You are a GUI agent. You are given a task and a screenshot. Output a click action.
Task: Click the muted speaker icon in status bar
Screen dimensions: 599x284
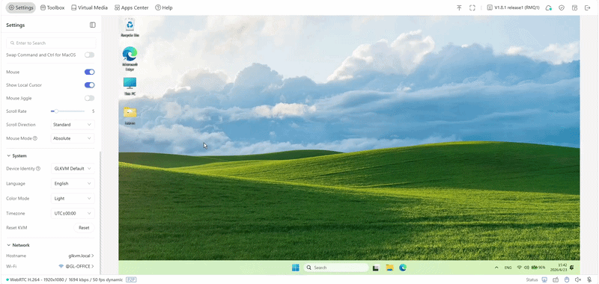coord(578,280)
